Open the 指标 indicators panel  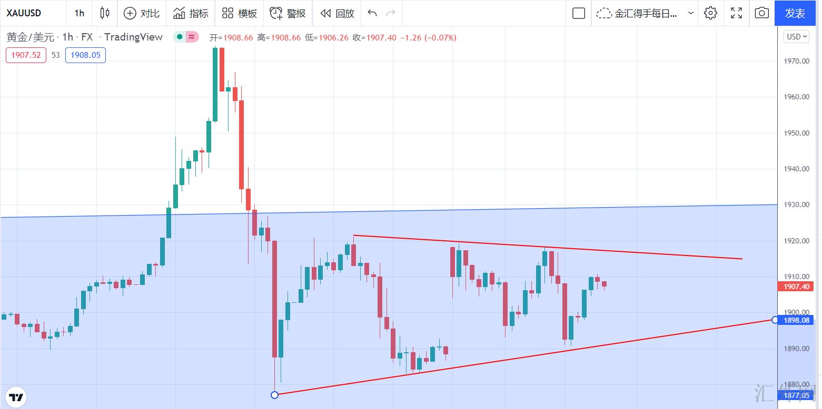coord(191,13)
